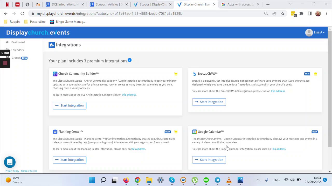Viewport: 332px width, 186px height.
Task: Switch to the Scopes DisplayChurch browser tab
Action: (x=153, y=4)
